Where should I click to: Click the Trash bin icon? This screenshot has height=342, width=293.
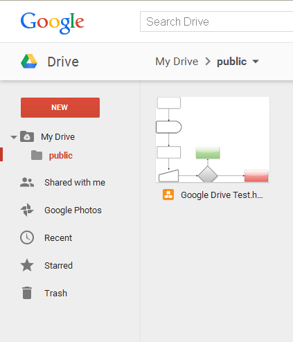(x=27, y=293)
